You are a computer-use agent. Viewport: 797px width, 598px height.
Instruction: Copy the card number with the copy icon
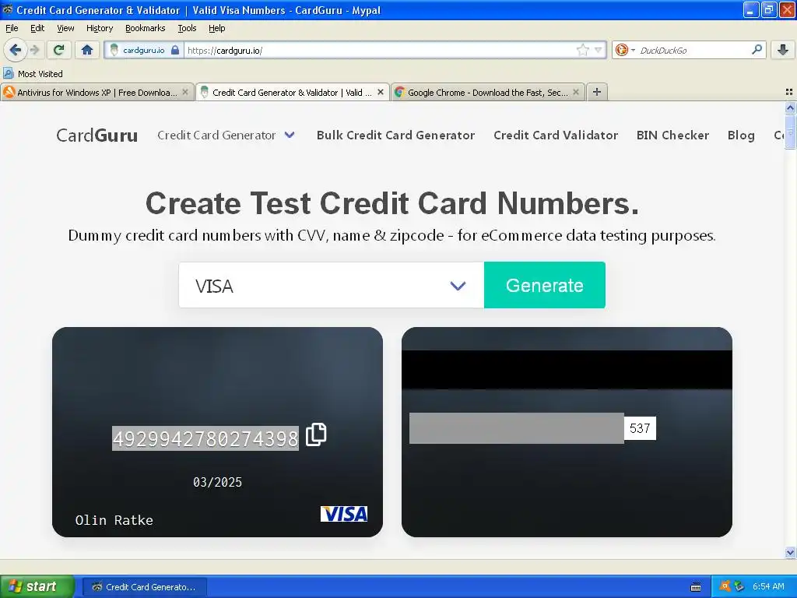pyautogui.click(x=316, y=434)
